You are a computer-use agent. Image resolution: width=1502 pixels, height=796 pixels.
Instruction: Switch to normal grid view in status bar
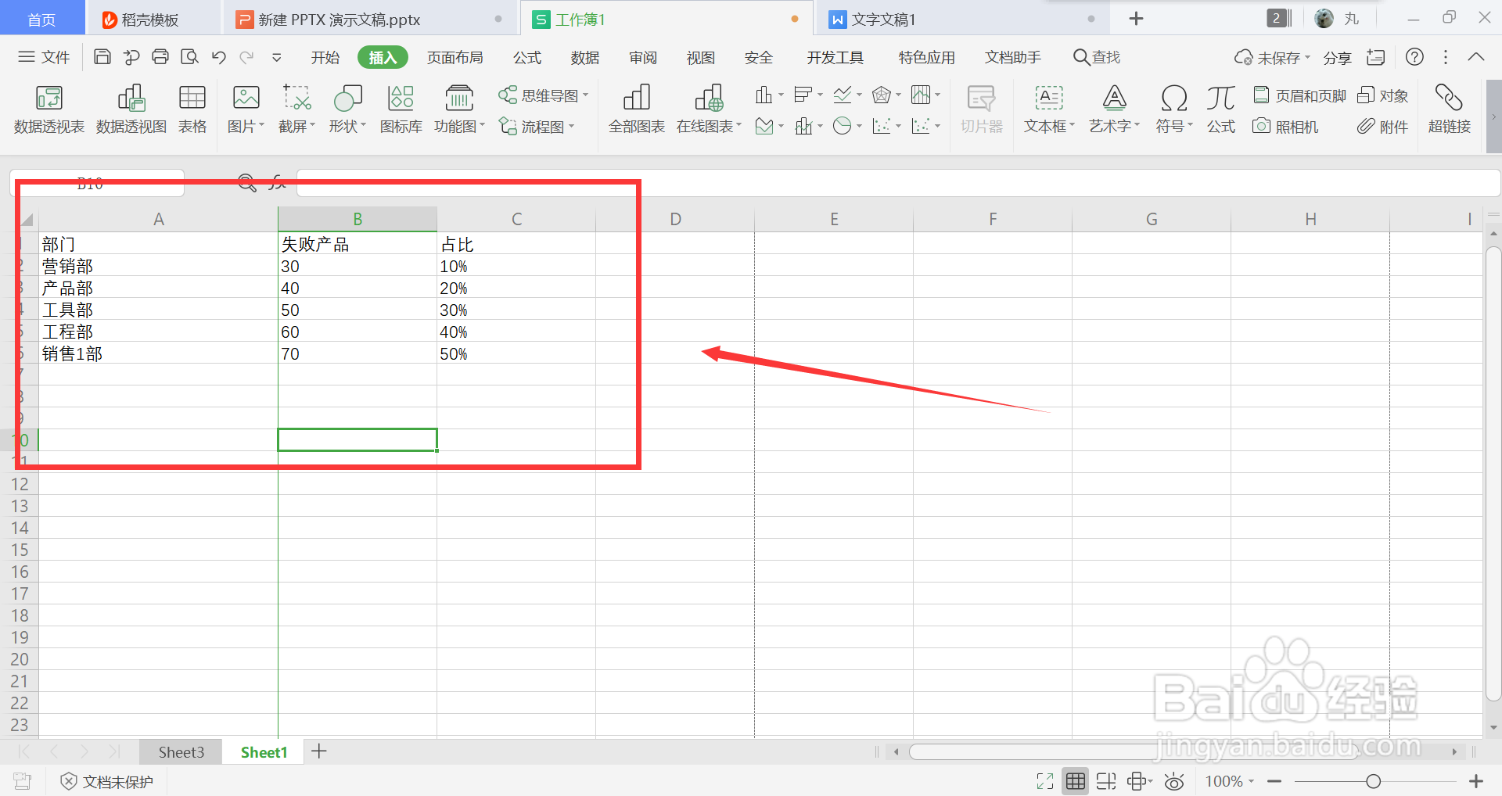(1076, 781)
